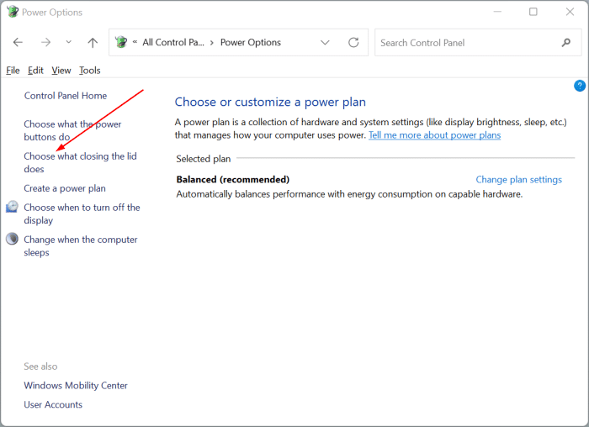
Task: Click the Choose or customize a power plan heading
Action: (x=270, y=102)
